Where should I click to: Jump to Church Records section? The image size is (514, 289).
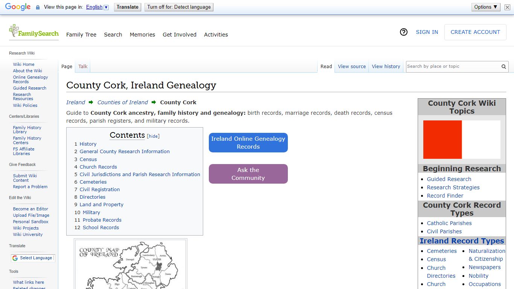(98, 167)
